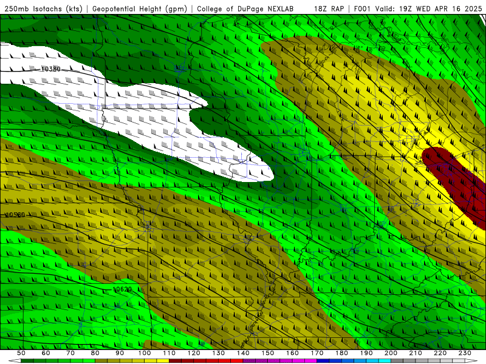Click the '250mb Isotachs (kts)' title text
The width and height of the screenshot is (486, 364).
(44, 8)
